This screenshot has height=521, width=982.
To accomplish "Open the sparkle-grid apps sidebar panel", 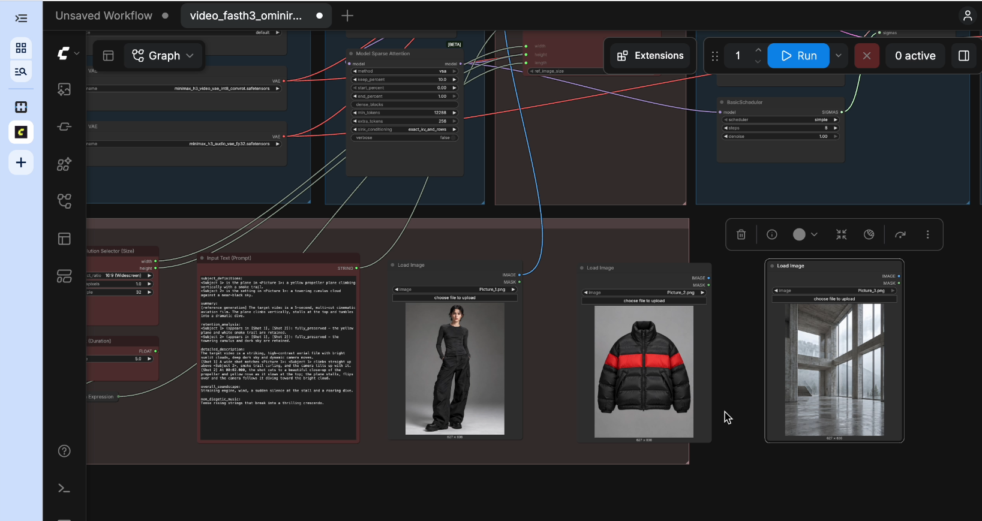I will (x=64, y=164).
